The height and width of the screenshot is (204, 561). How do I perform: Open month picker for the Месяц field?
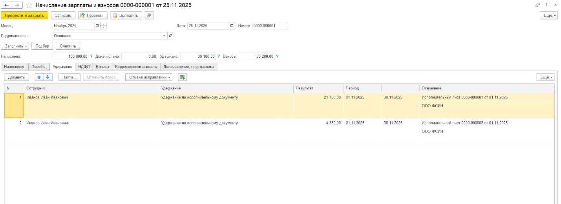point(97,26)
